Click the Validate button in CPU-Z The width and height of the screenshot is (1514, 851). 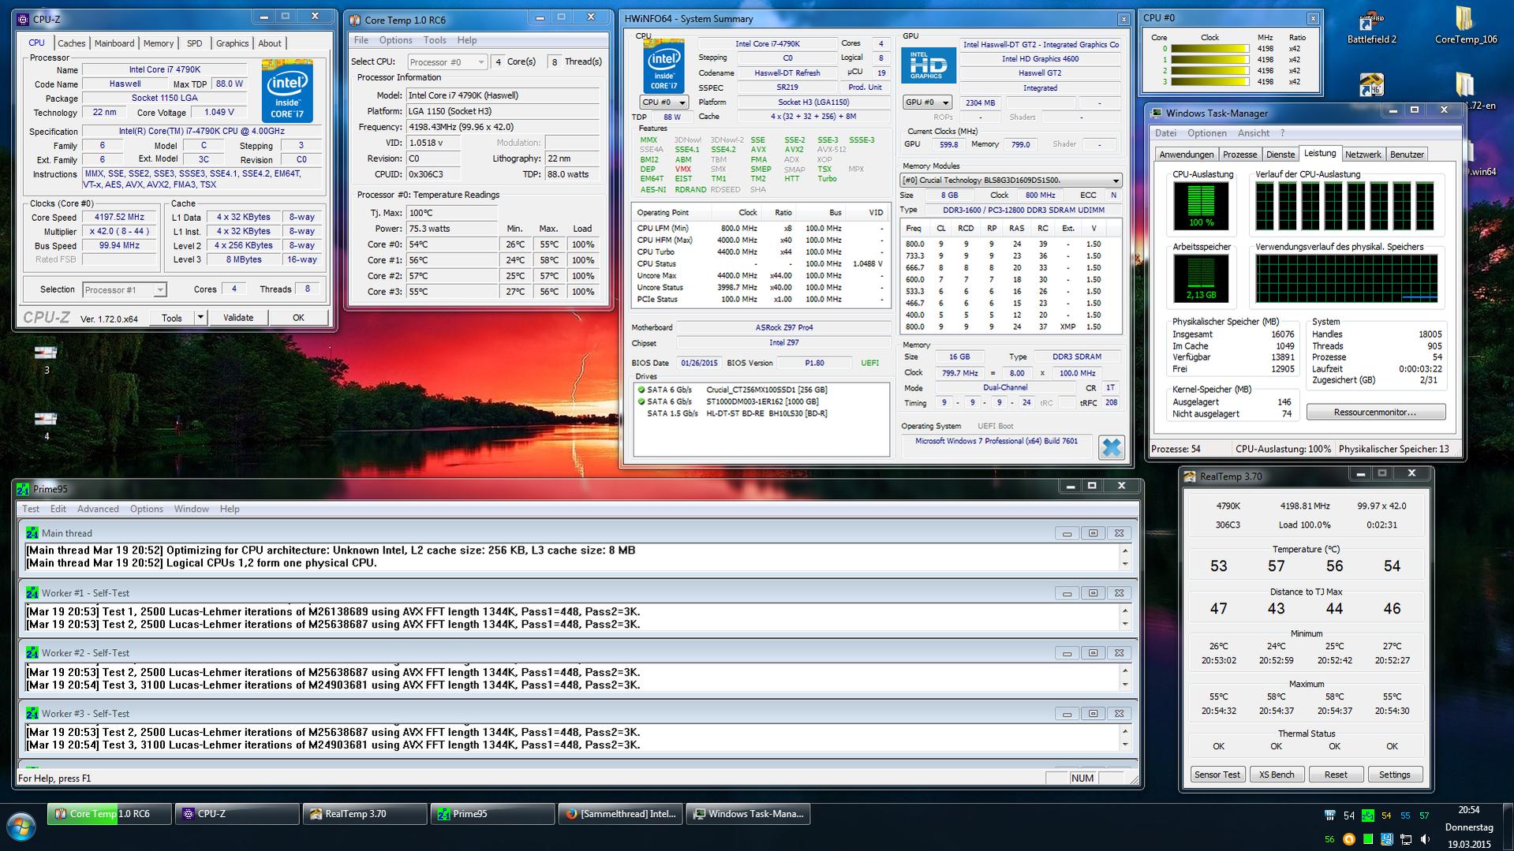click(238, 318)
